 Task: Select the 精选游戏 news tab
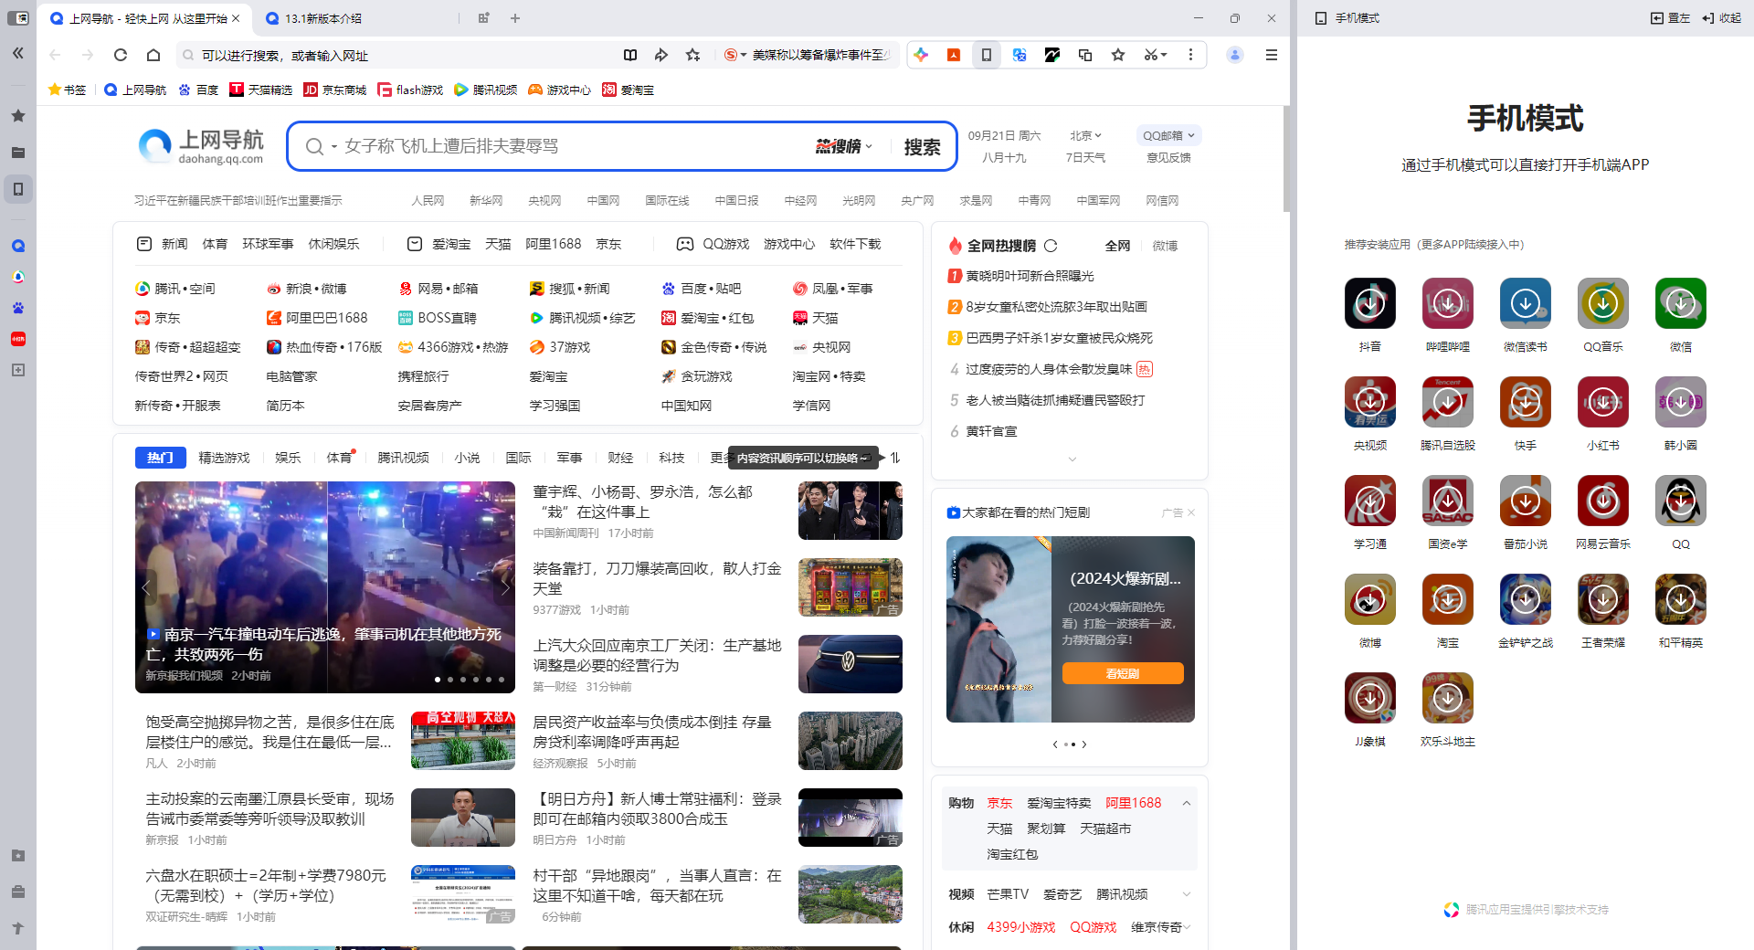tap(224, 458)
